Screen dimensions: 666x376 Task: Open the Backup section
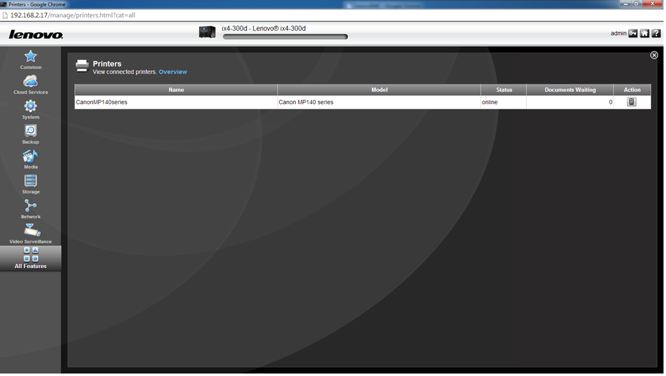[x=31, y=134]
